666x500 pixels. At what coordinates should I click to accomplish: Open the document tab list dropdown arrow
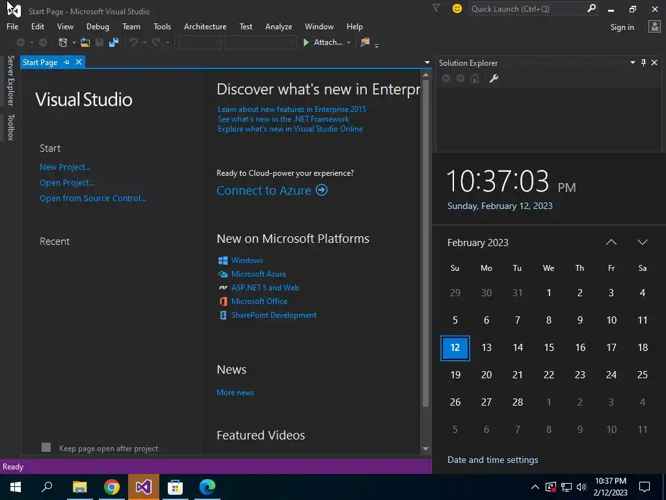pyautogui.click(x=427, y=62)
